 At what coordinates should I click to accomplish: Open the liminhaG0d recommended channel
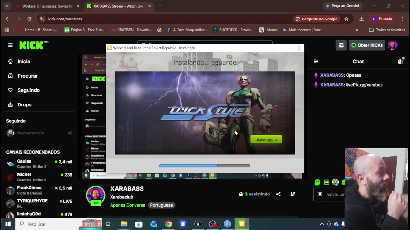coord(39,214)
